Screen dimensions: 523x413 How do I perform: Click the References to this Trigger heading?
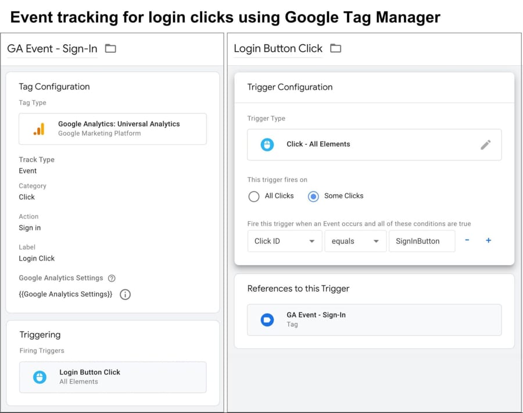click(298, 289)
